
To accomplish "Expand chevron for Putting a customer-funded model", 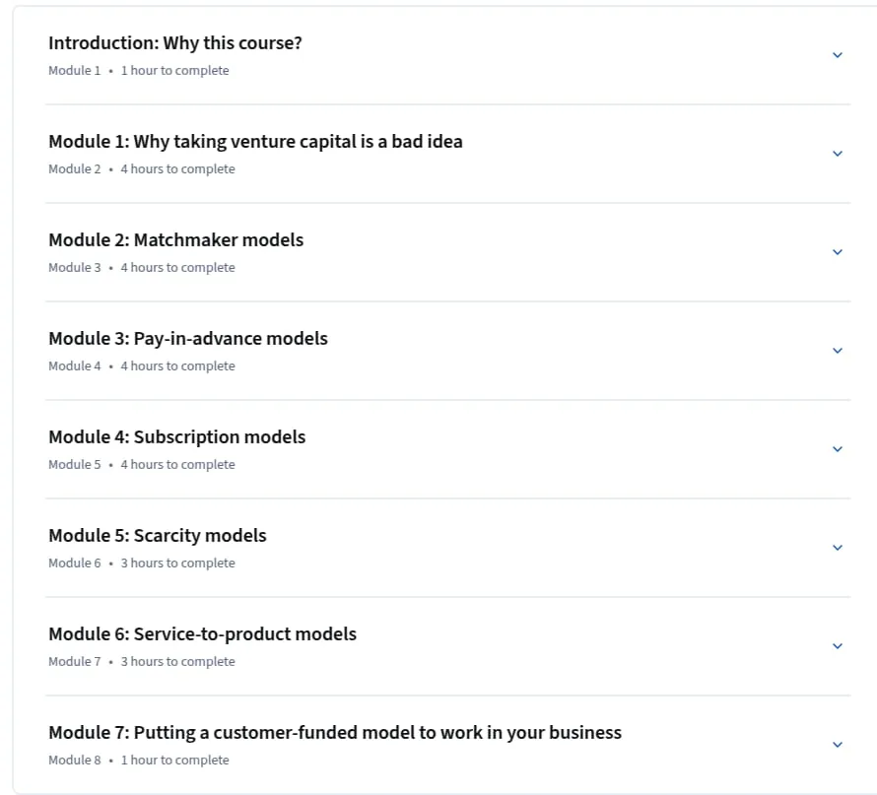I will pos(838,744).
